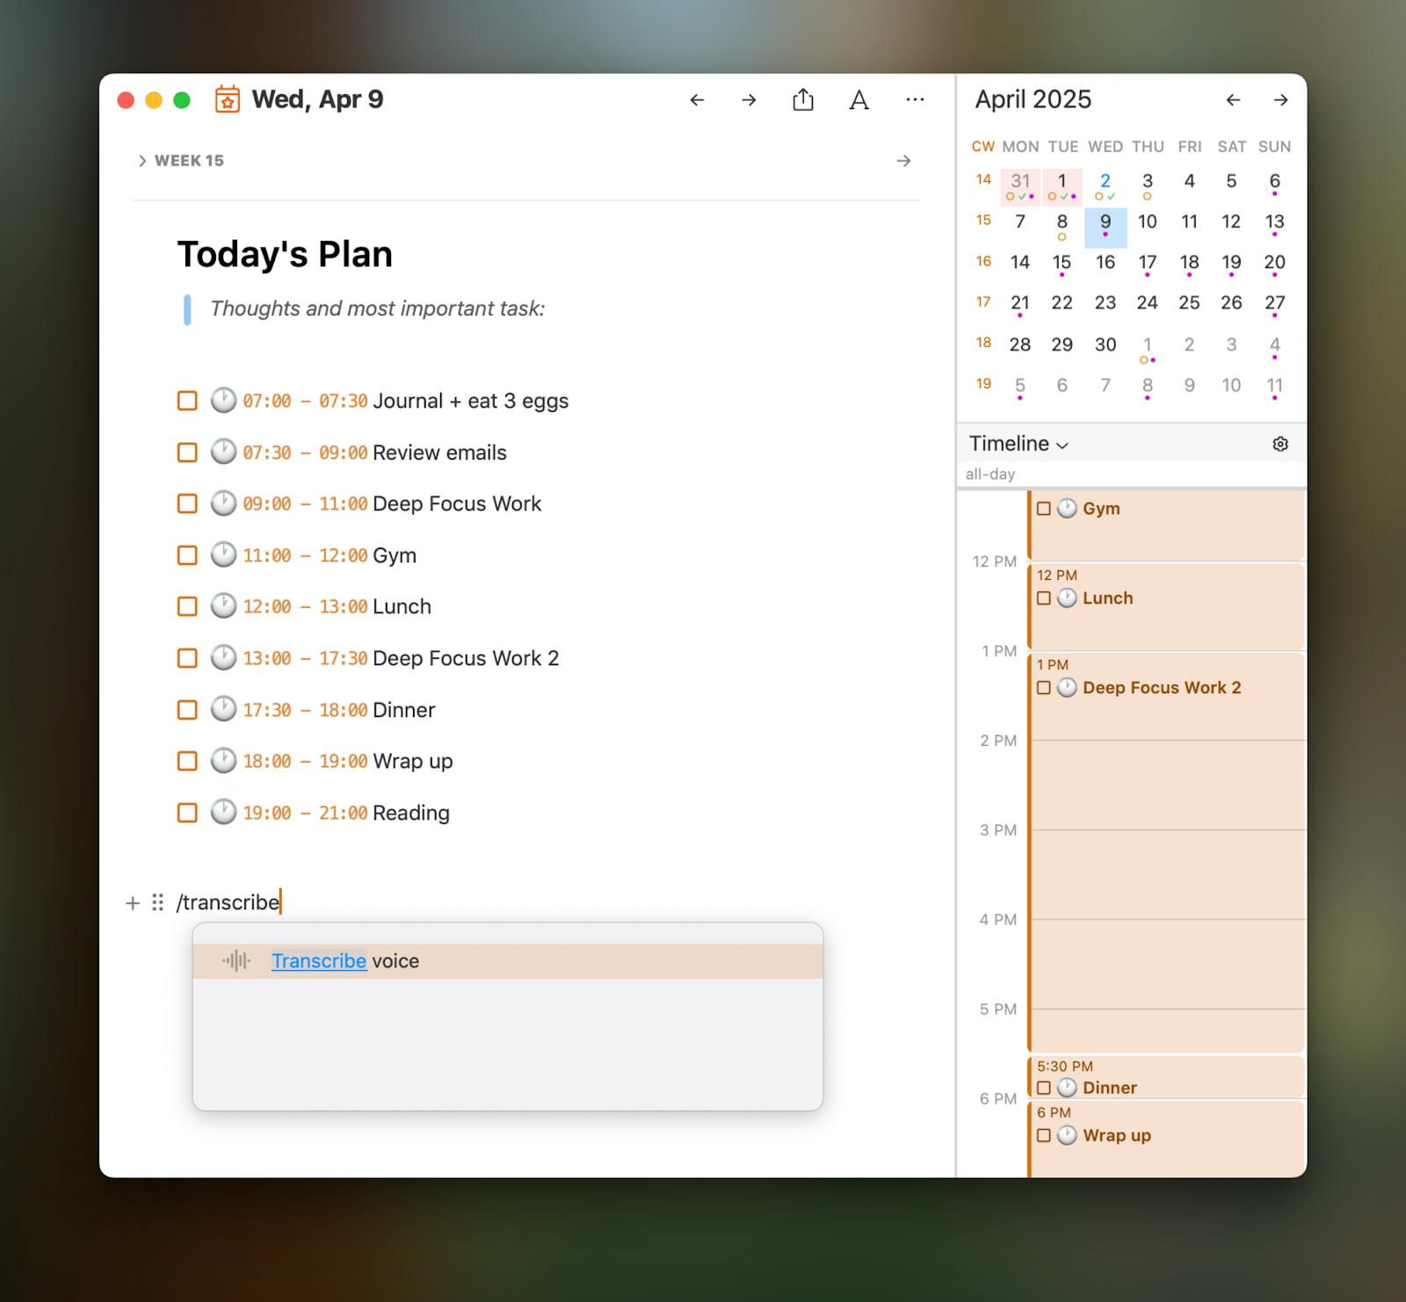This screenshot has height=1302, width=1406.
Task: Click the voice waveform icon in the popup
Action: coord(236,960)
